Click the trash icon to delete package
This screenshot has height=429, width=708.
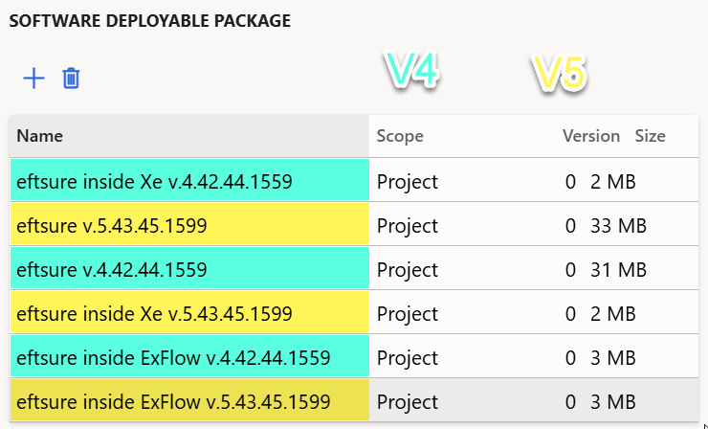(x=71, y=79)
